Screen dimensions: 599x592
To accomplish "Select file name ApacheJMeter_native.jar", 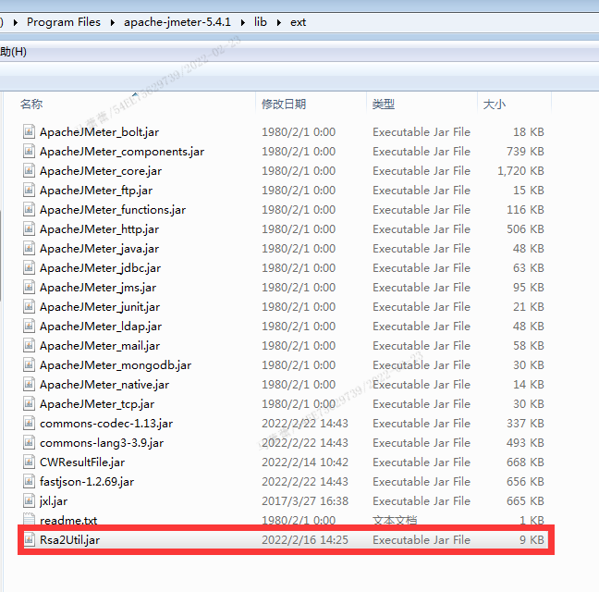I will click(x=104, y=385).
